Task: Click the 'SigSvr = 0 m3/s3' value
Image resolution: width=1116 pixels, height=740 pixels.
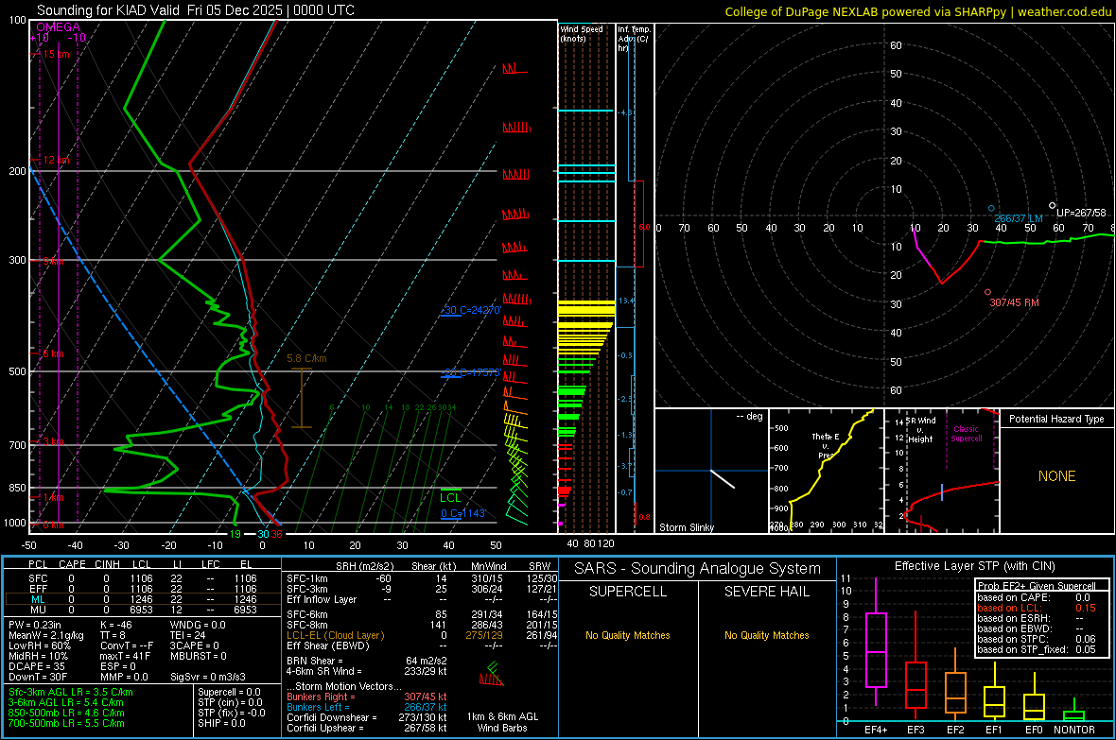Action: 208,677
